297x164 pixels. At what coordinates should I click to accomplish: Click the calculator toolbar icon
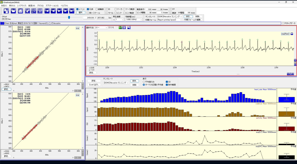pos(40,11)
